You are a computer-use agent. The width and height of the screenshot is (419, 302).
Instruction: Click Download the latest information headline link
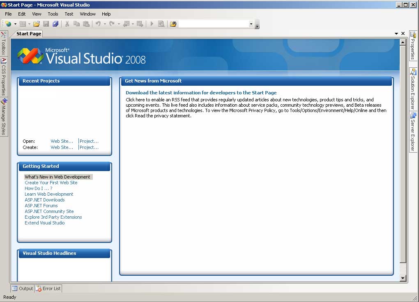pos(201,93)
